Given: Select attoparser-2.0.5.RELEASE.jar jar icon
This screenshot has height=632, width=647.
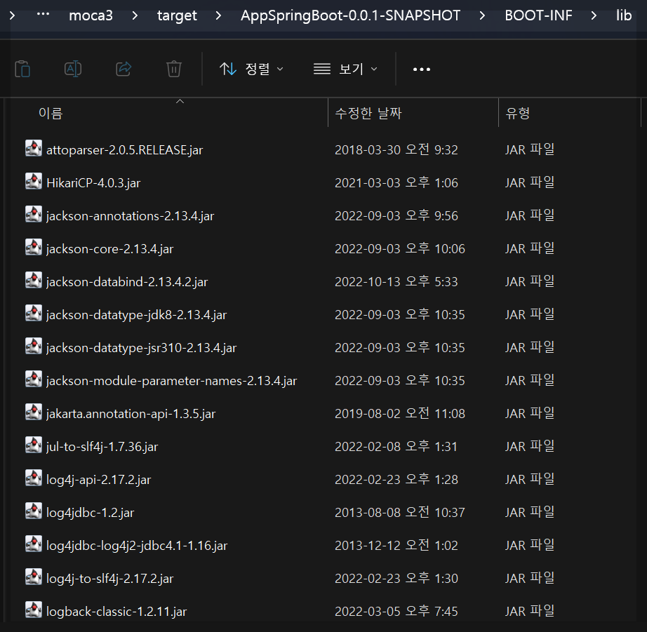Looking at the screenshot, I should tap(34, 149).
